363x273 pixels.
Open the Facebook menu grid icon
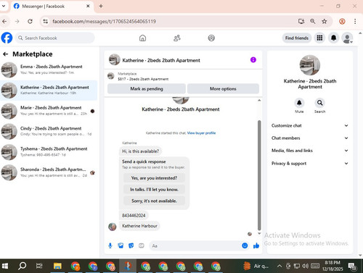(x=319, y=38)
